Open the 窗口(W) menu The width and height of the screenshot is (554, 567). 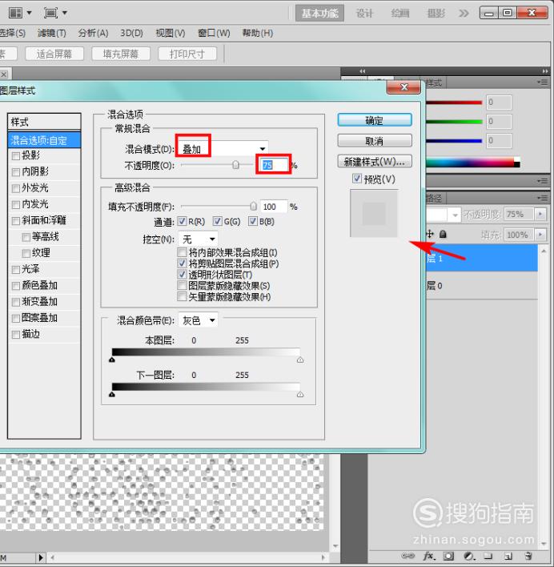point(214,34)
